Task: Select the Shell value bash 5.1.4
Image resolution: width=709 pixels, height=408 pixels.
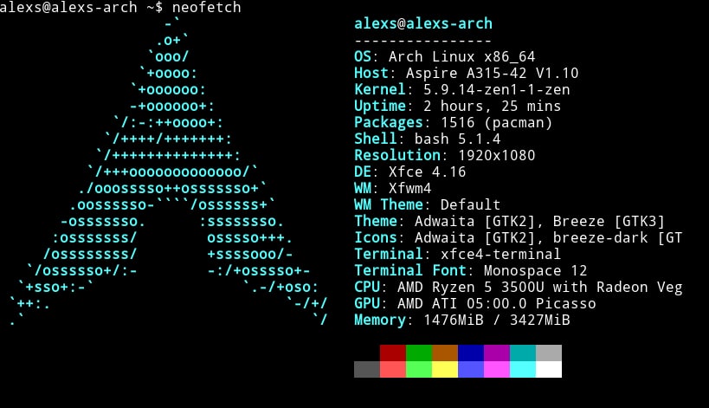Action: click(x=458, y=139)
